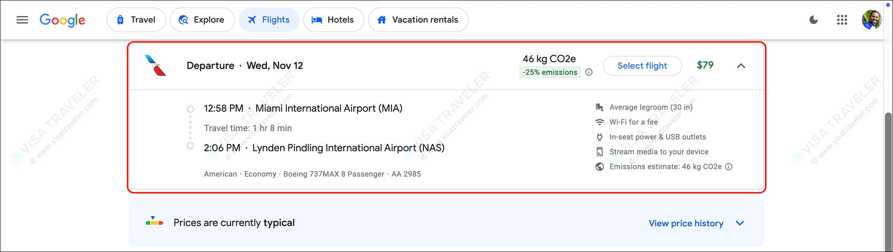893x252 pixels.
Task: Click info icon beside -25% emissions
Action: (589, 72)
